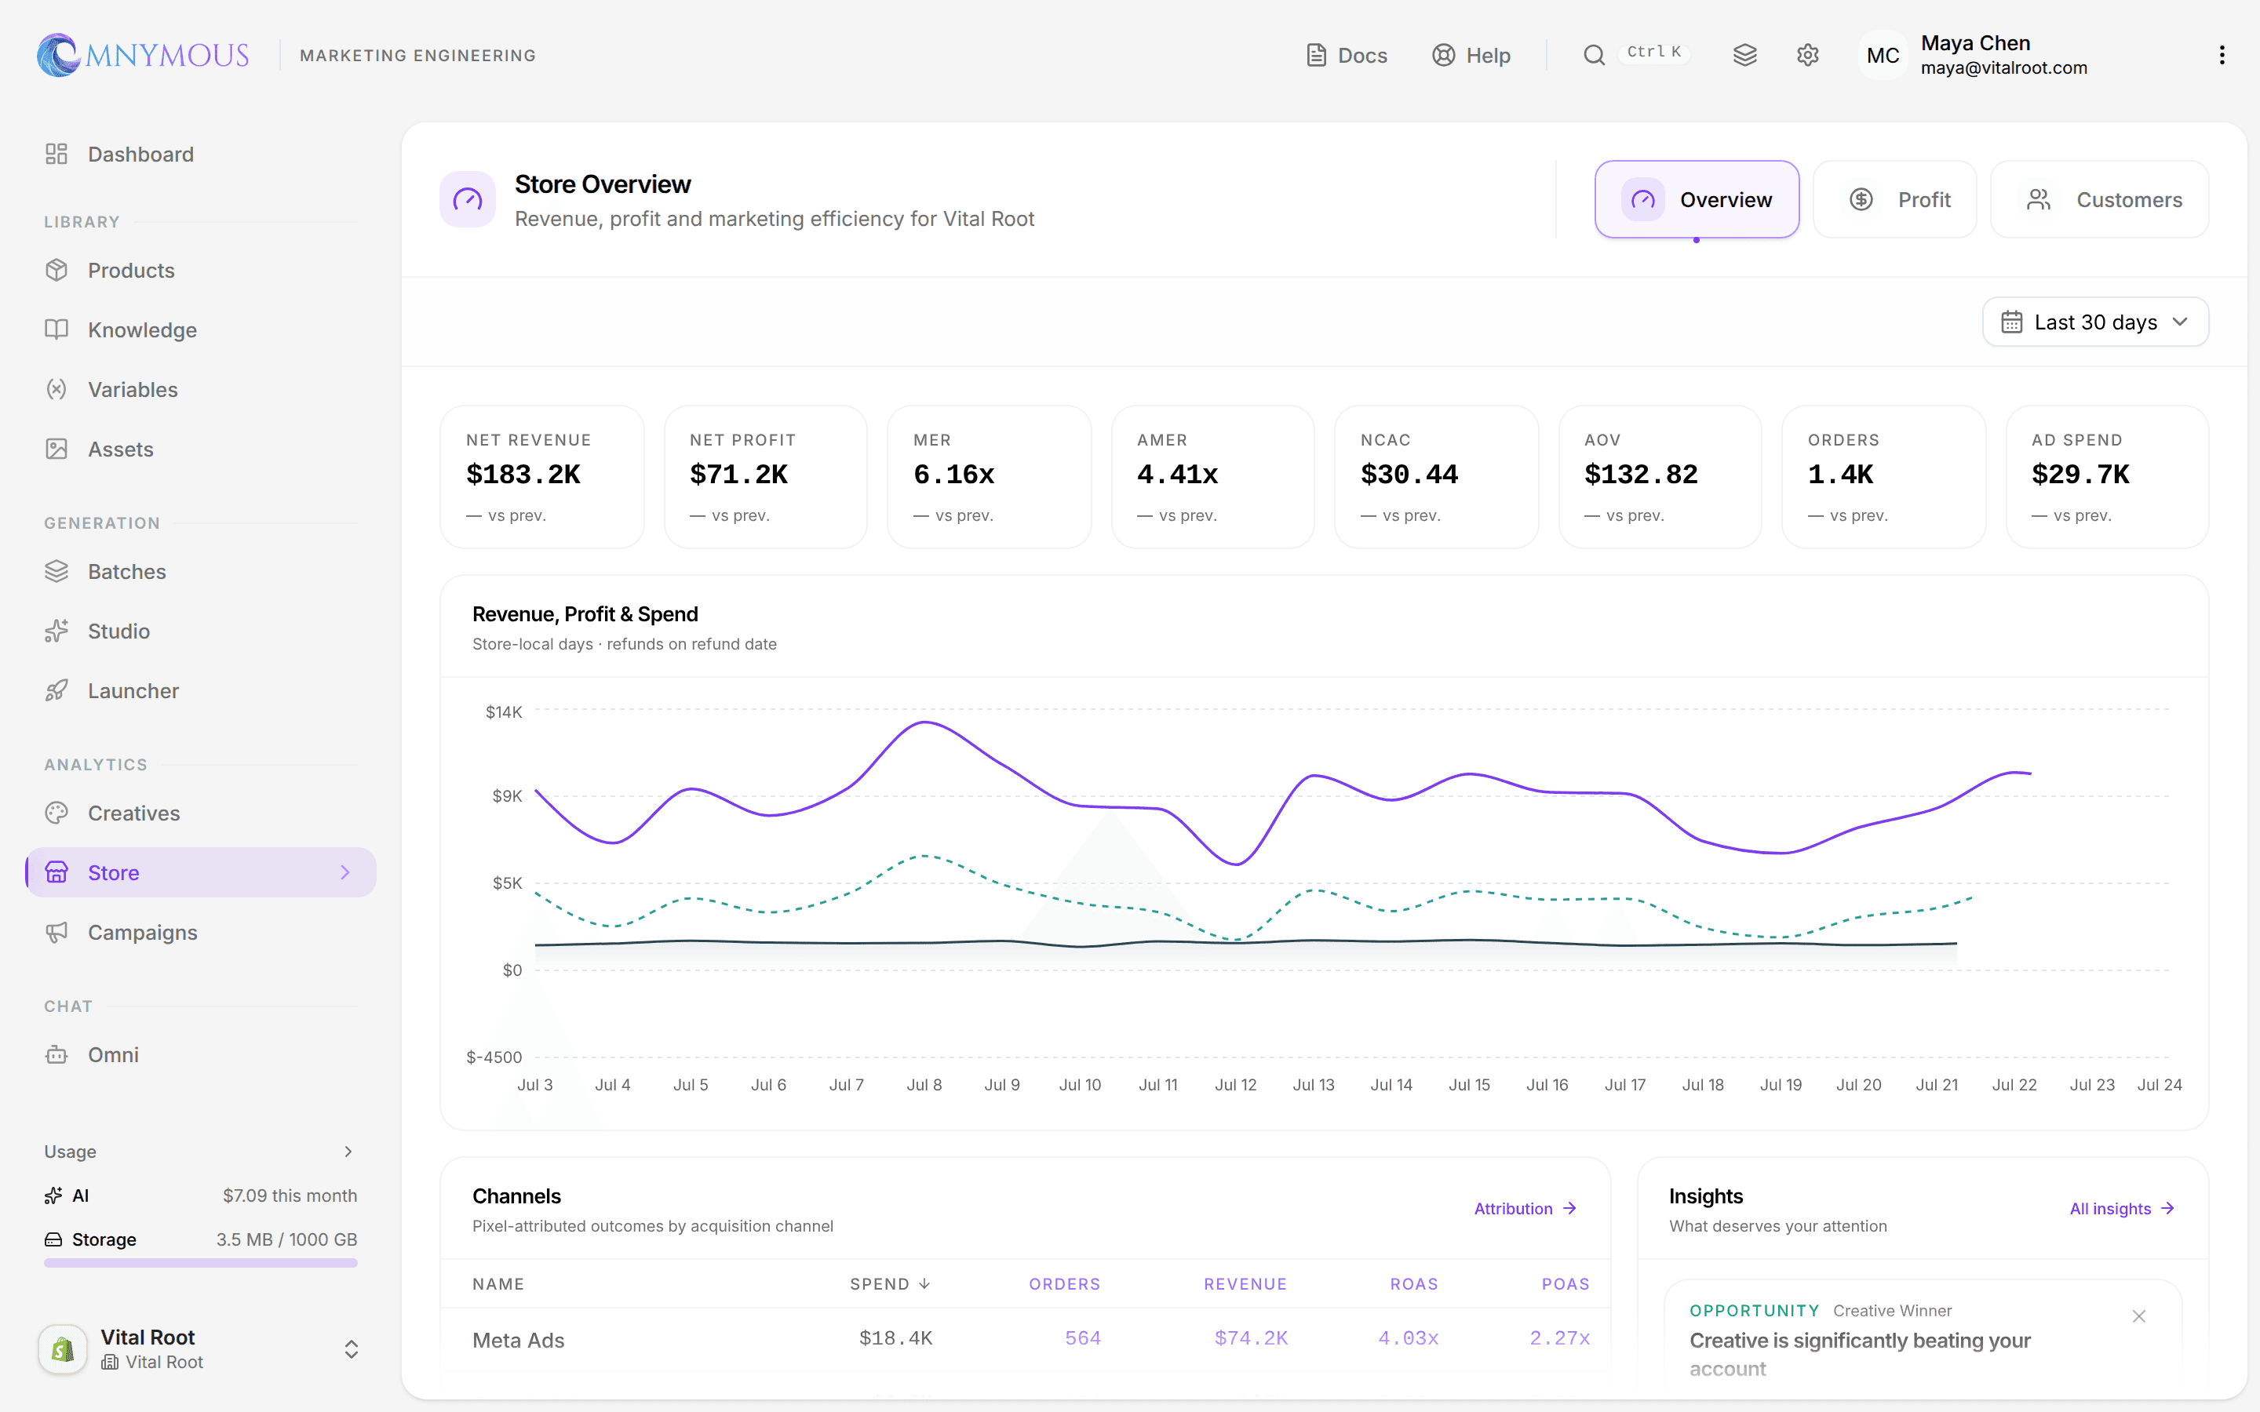This screenshot has height=1412, width=2260.
Task: Click the Storage drive icon
Action: click(x=53, y=1239)
